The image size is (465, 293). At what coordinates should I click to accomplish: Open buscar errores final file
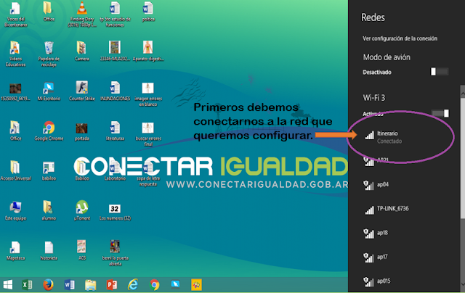coord(148,134)
